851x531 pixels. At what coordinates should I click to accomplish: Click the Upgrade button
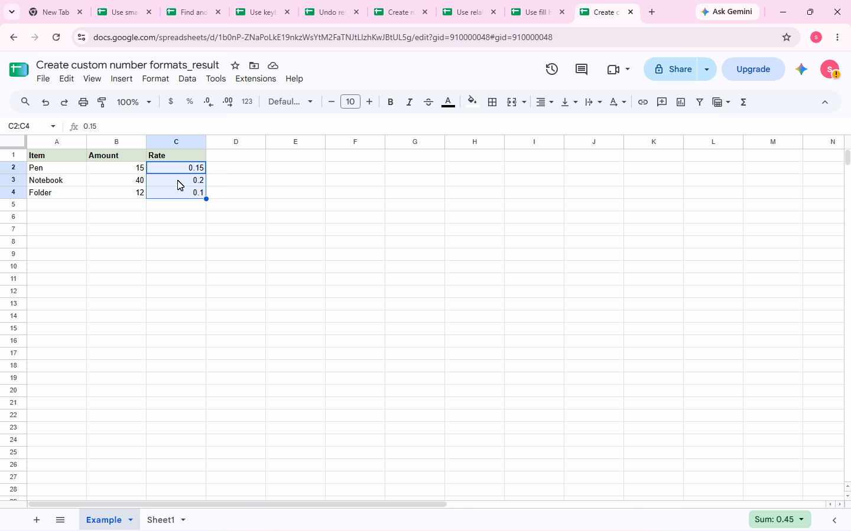click(x=753, y=69)
